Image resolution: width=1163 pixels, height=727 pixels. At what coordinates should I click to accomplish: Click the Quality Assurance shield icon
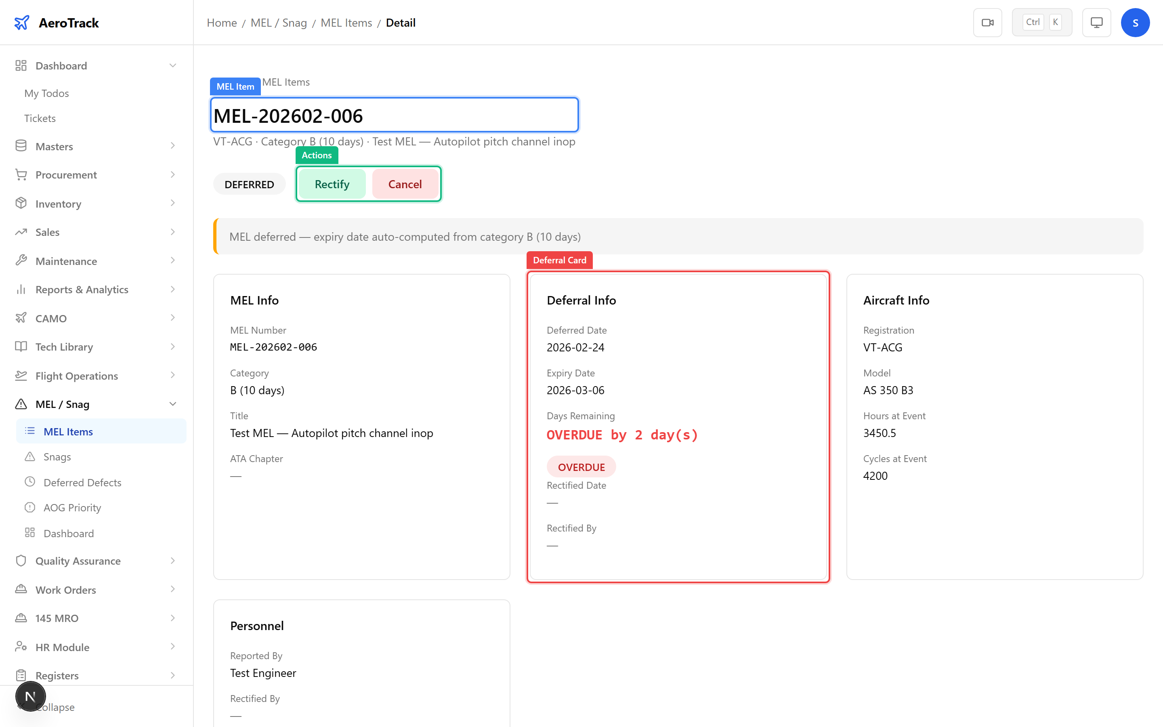click(21, 561)
